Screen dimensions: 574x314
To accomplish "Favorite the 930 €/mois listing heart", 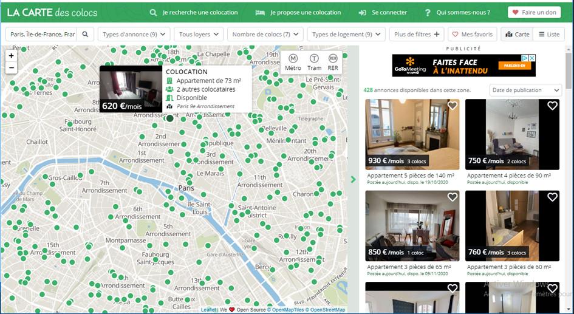I will pyautogui.click(x=453, y=106).
